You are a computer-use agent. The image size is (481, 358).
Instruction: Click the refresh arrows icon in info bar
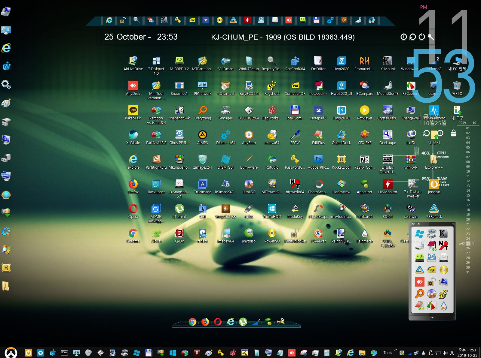pyautogui.click(x=413, y=37)
